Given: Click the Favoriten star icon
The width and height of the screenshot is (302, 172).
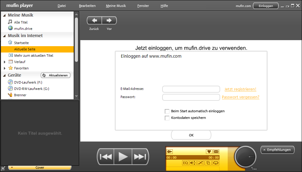Looking at the screenshot, I should (x=11, y=68).
